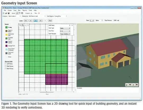Select the 2nd level button
Screen dimensions: 143x110
point(35,21)
